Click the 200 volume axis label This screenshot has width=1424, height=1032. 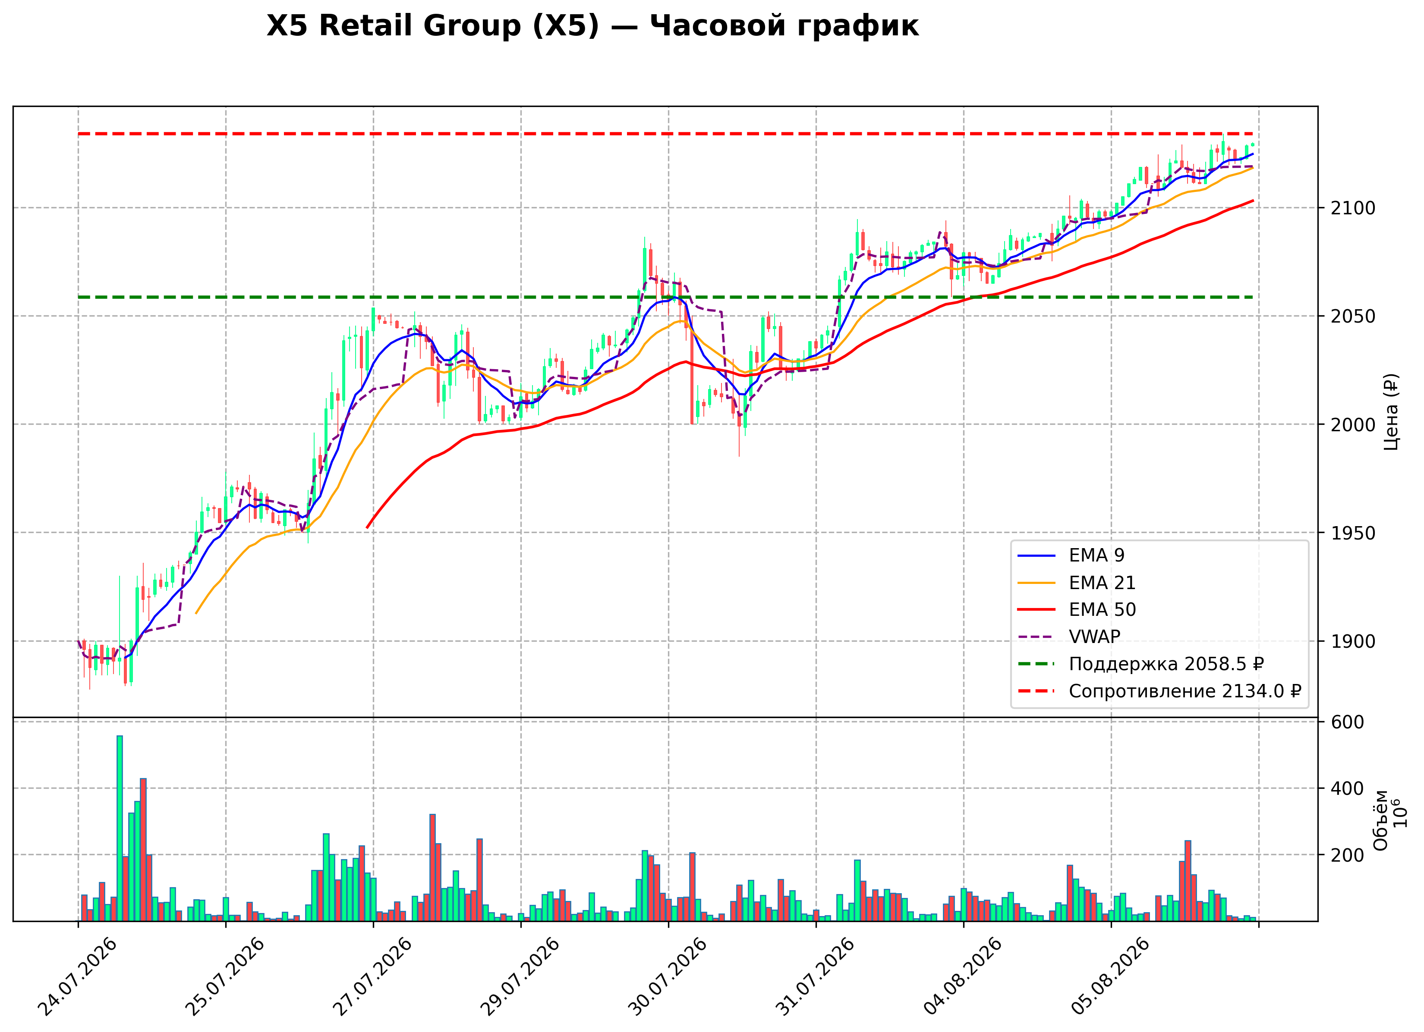[x=1347, y=855]
